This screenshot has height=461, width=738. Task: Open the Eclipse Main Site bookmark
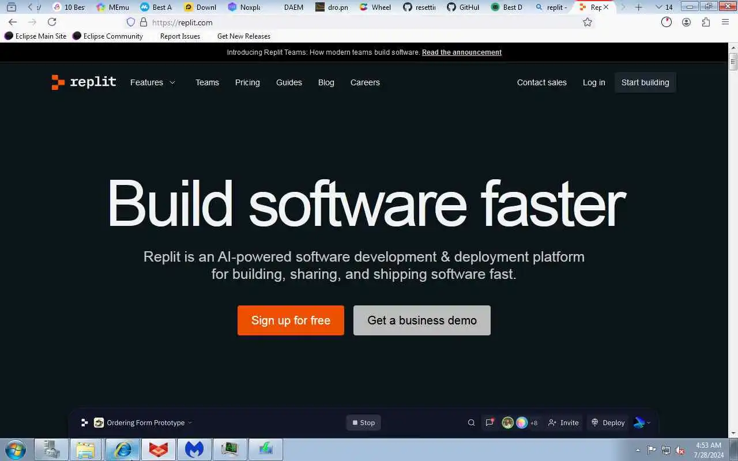click(35, 36)
